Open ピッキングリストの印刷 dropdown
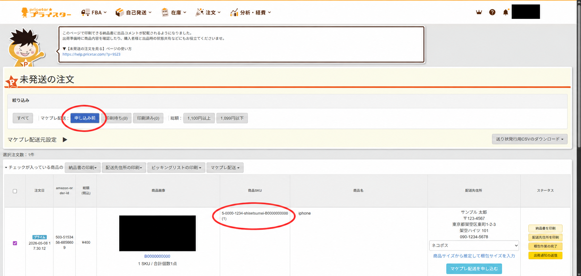The image size is (581, 276). click(176, 168)
